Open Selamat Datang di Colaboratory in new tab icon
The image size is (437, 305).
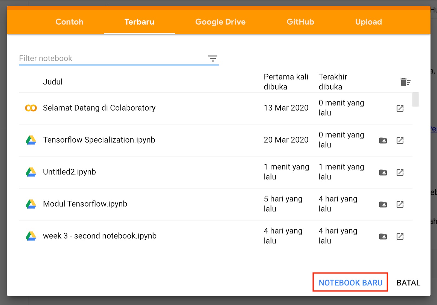pos(400,108)
